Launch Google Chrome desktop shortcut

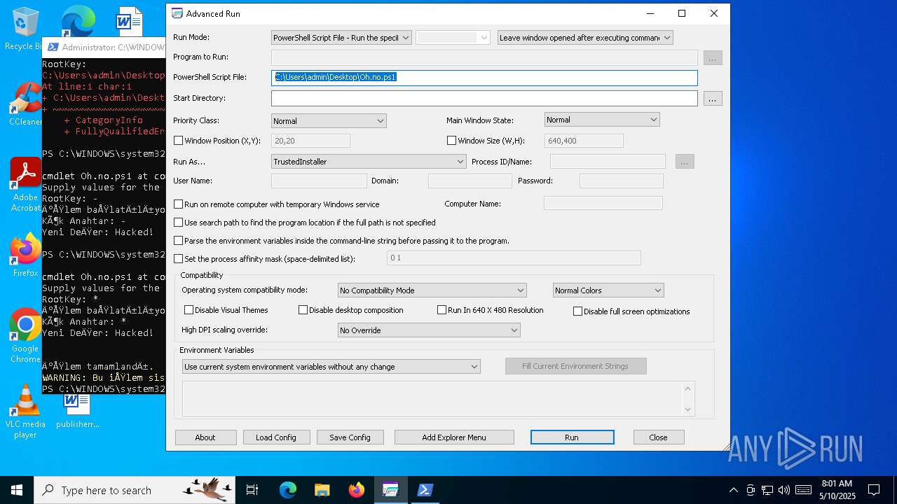[x=26, y=336]
